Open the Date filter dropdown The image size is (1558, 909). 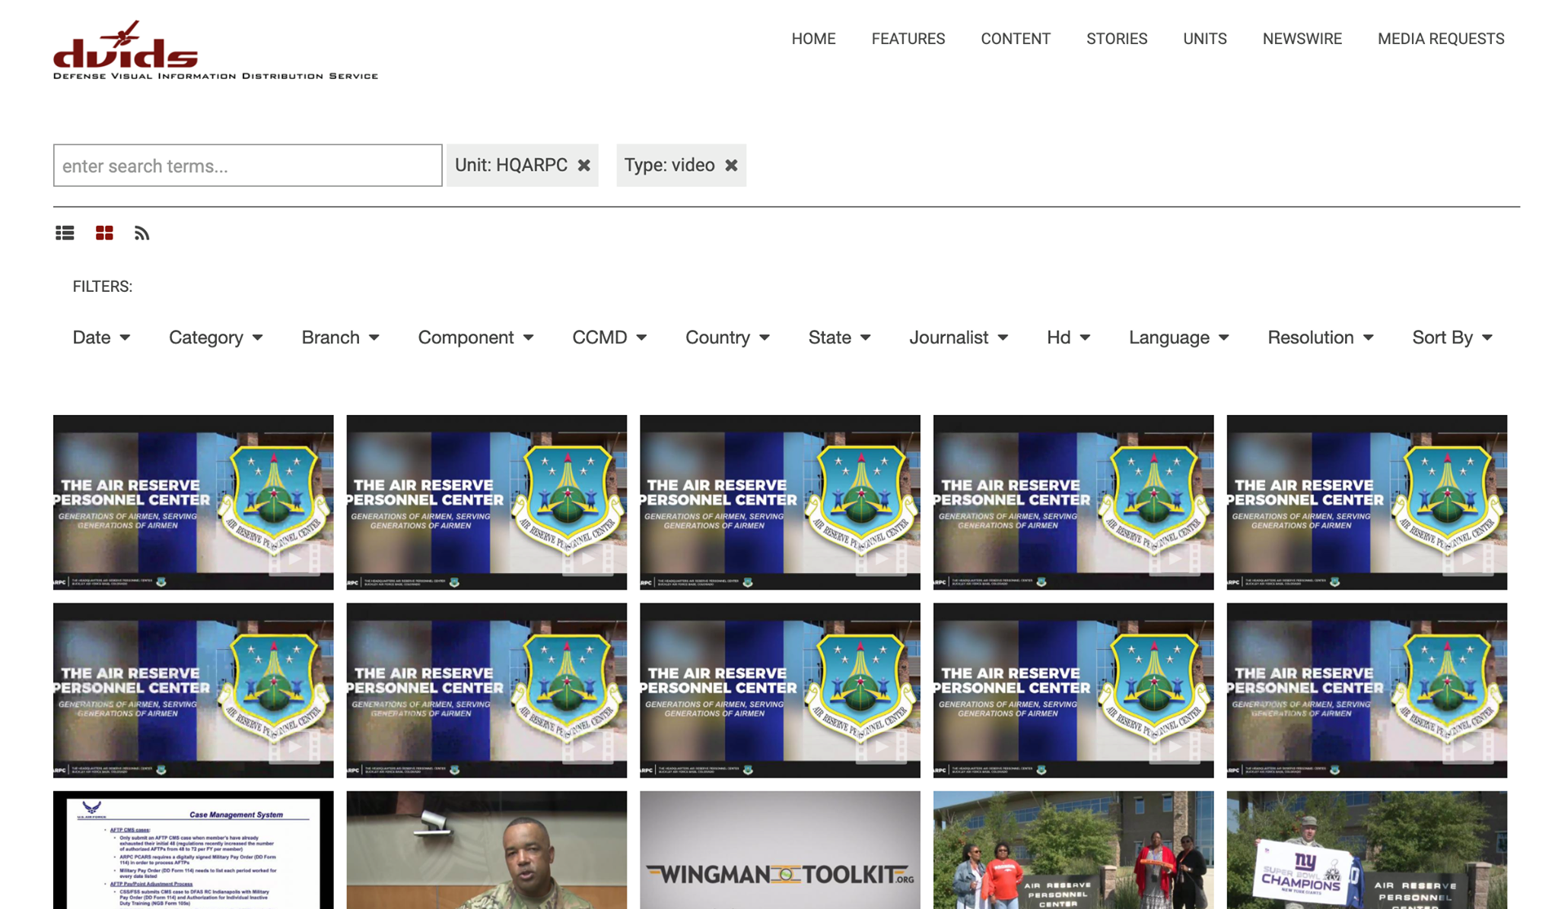[101, 337]
